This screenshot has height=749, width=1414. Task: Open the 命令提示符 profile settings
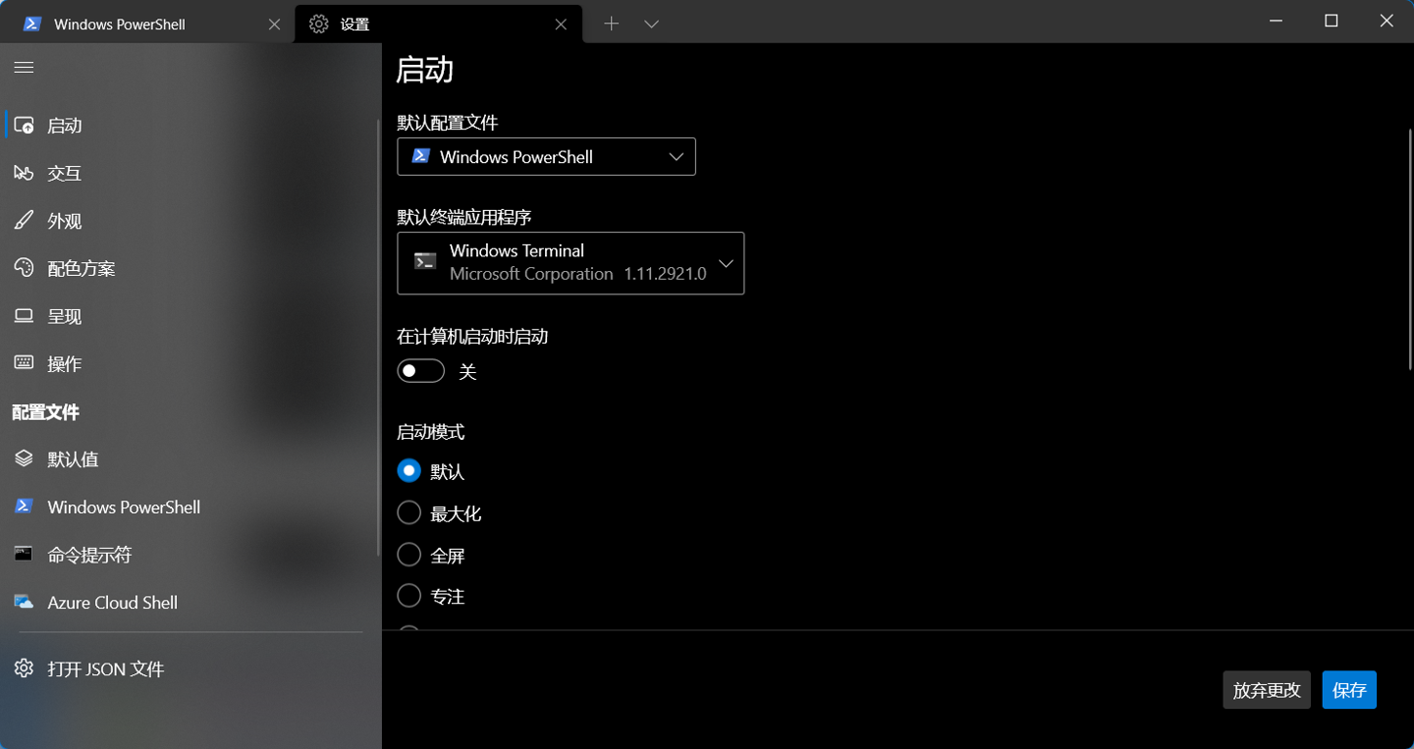pyautogui.click(x=190, y=555)
